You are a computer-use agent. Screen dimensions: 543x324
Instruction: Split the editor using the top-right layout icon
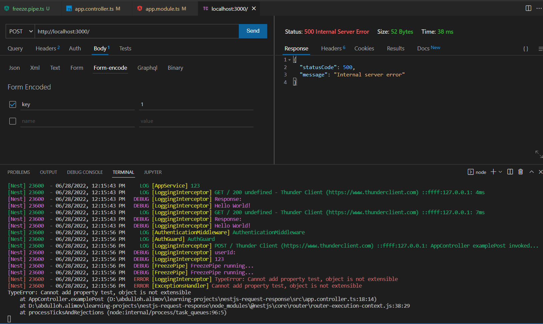528,8
